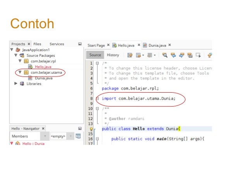The image size is (247, 185).
Task: Fold the license comment at line 1
Action: pos(97,63)
